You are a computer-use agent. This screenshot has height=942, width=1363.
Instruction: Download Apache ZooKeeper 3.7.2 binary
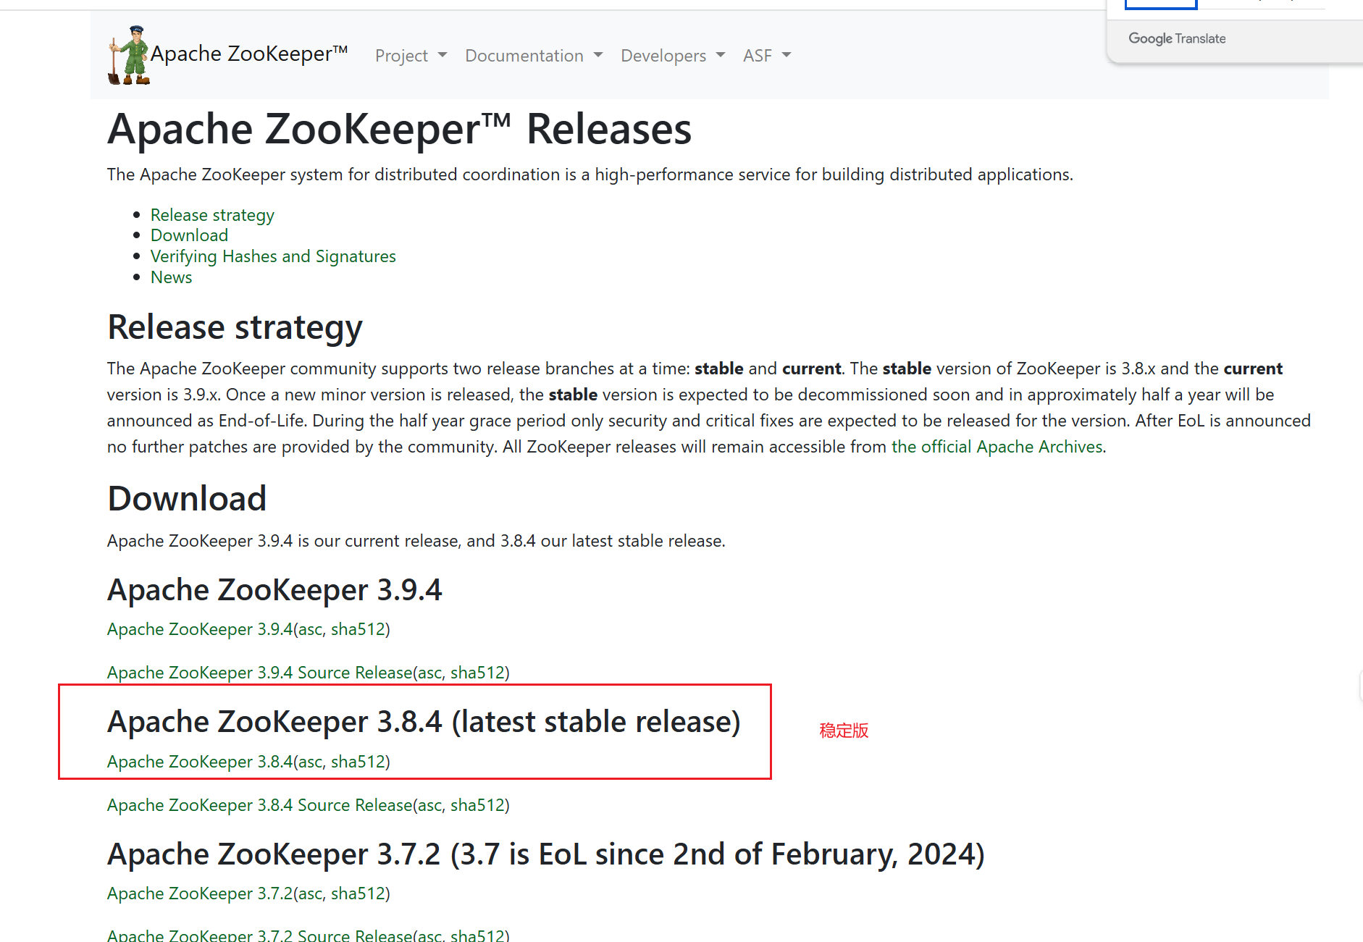pos(200,893)
